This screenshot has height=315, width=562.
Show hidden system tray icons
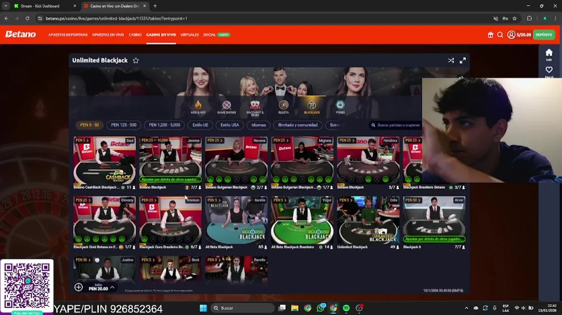pyautogui.click(x=466, y=308)
